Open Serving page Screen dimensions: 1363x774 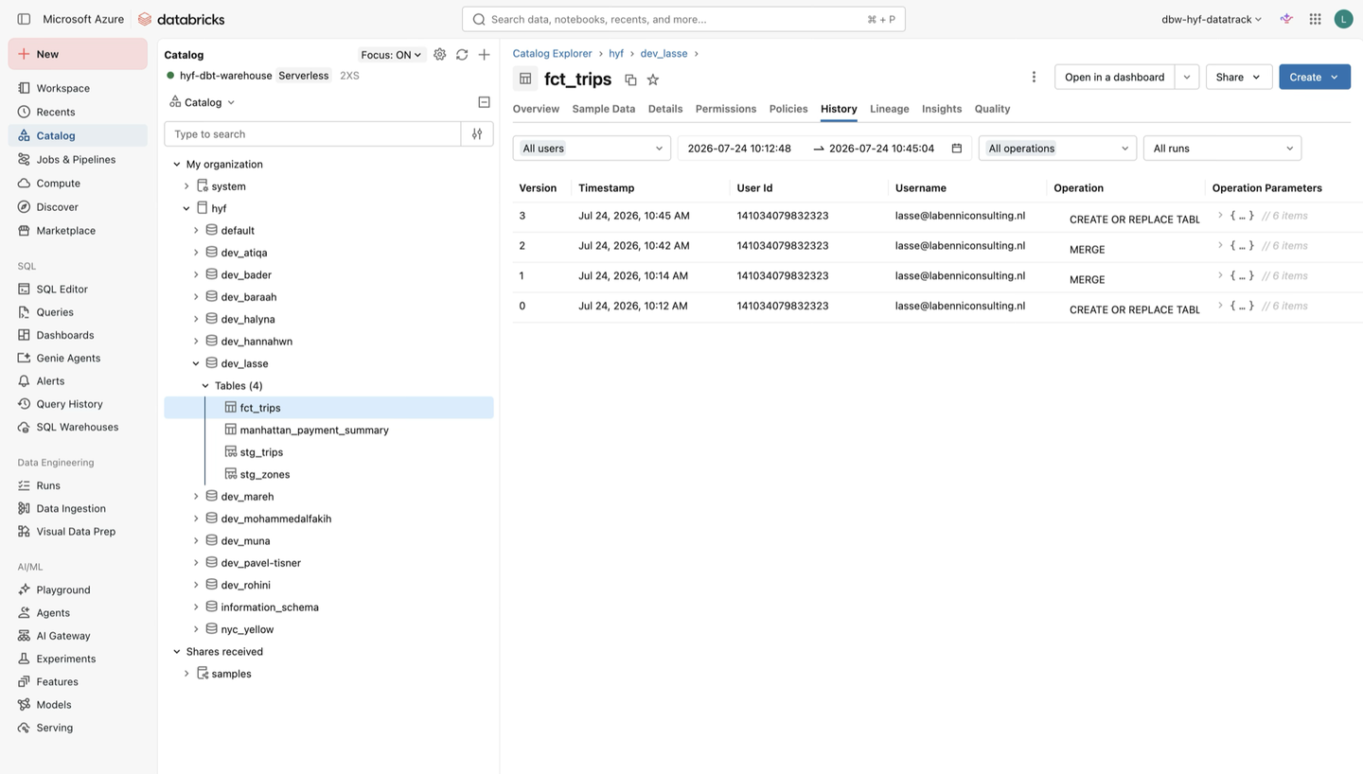(55, 728)
